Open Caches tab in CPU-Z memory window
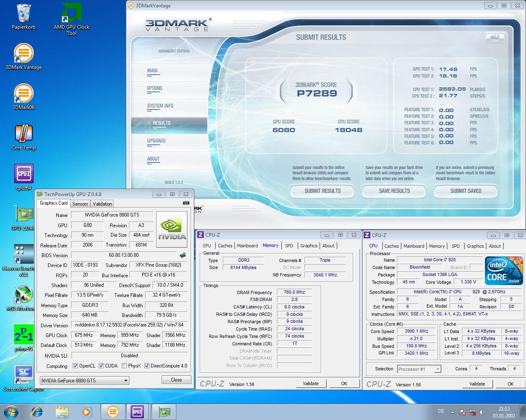 pyautogui.click(x=225, y=246)
